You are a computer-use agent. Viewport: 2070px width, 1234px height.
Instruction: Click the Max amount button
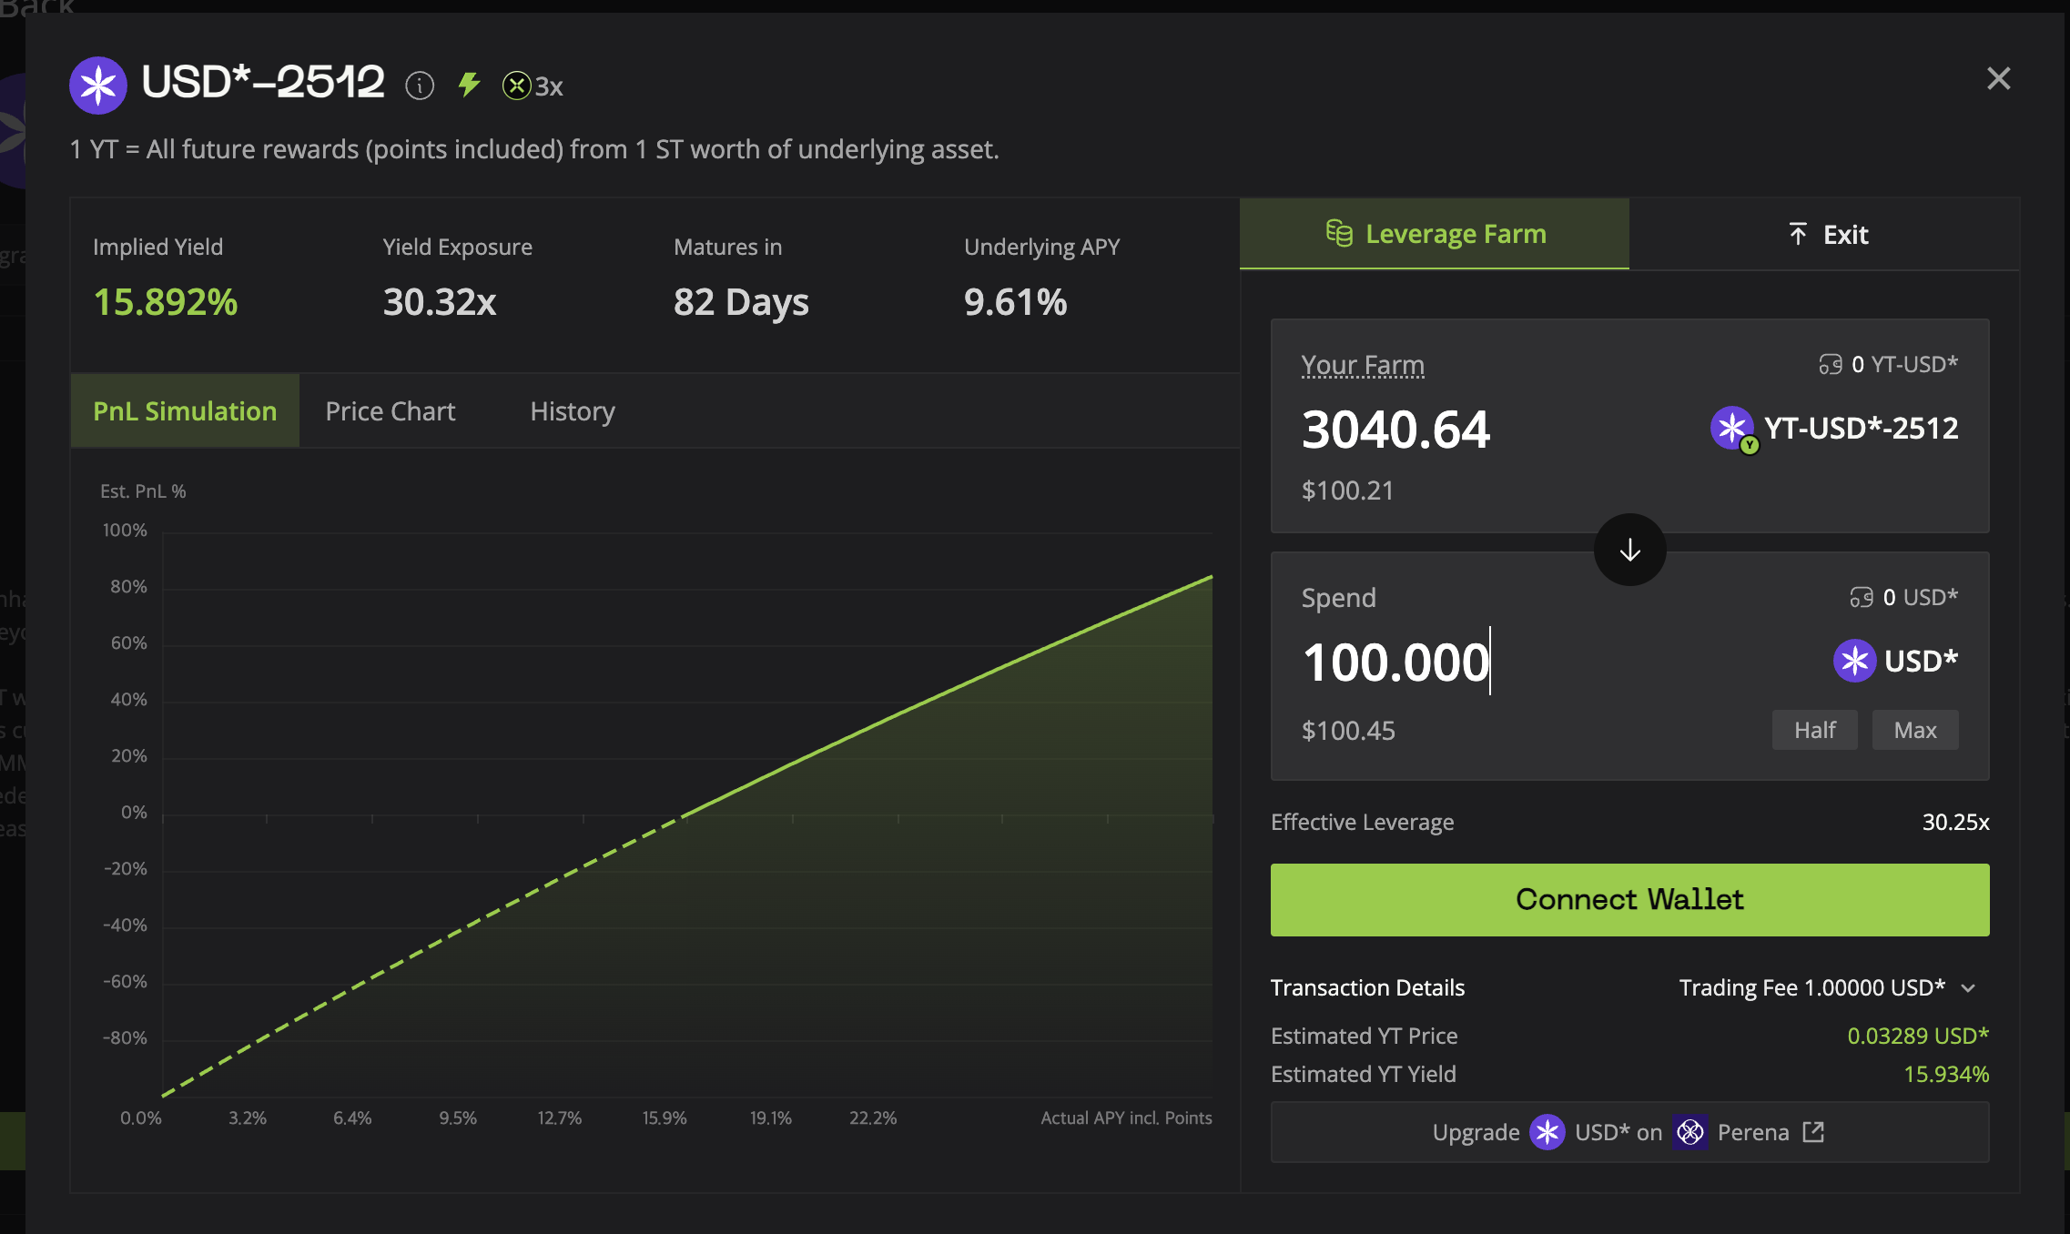1914,730
